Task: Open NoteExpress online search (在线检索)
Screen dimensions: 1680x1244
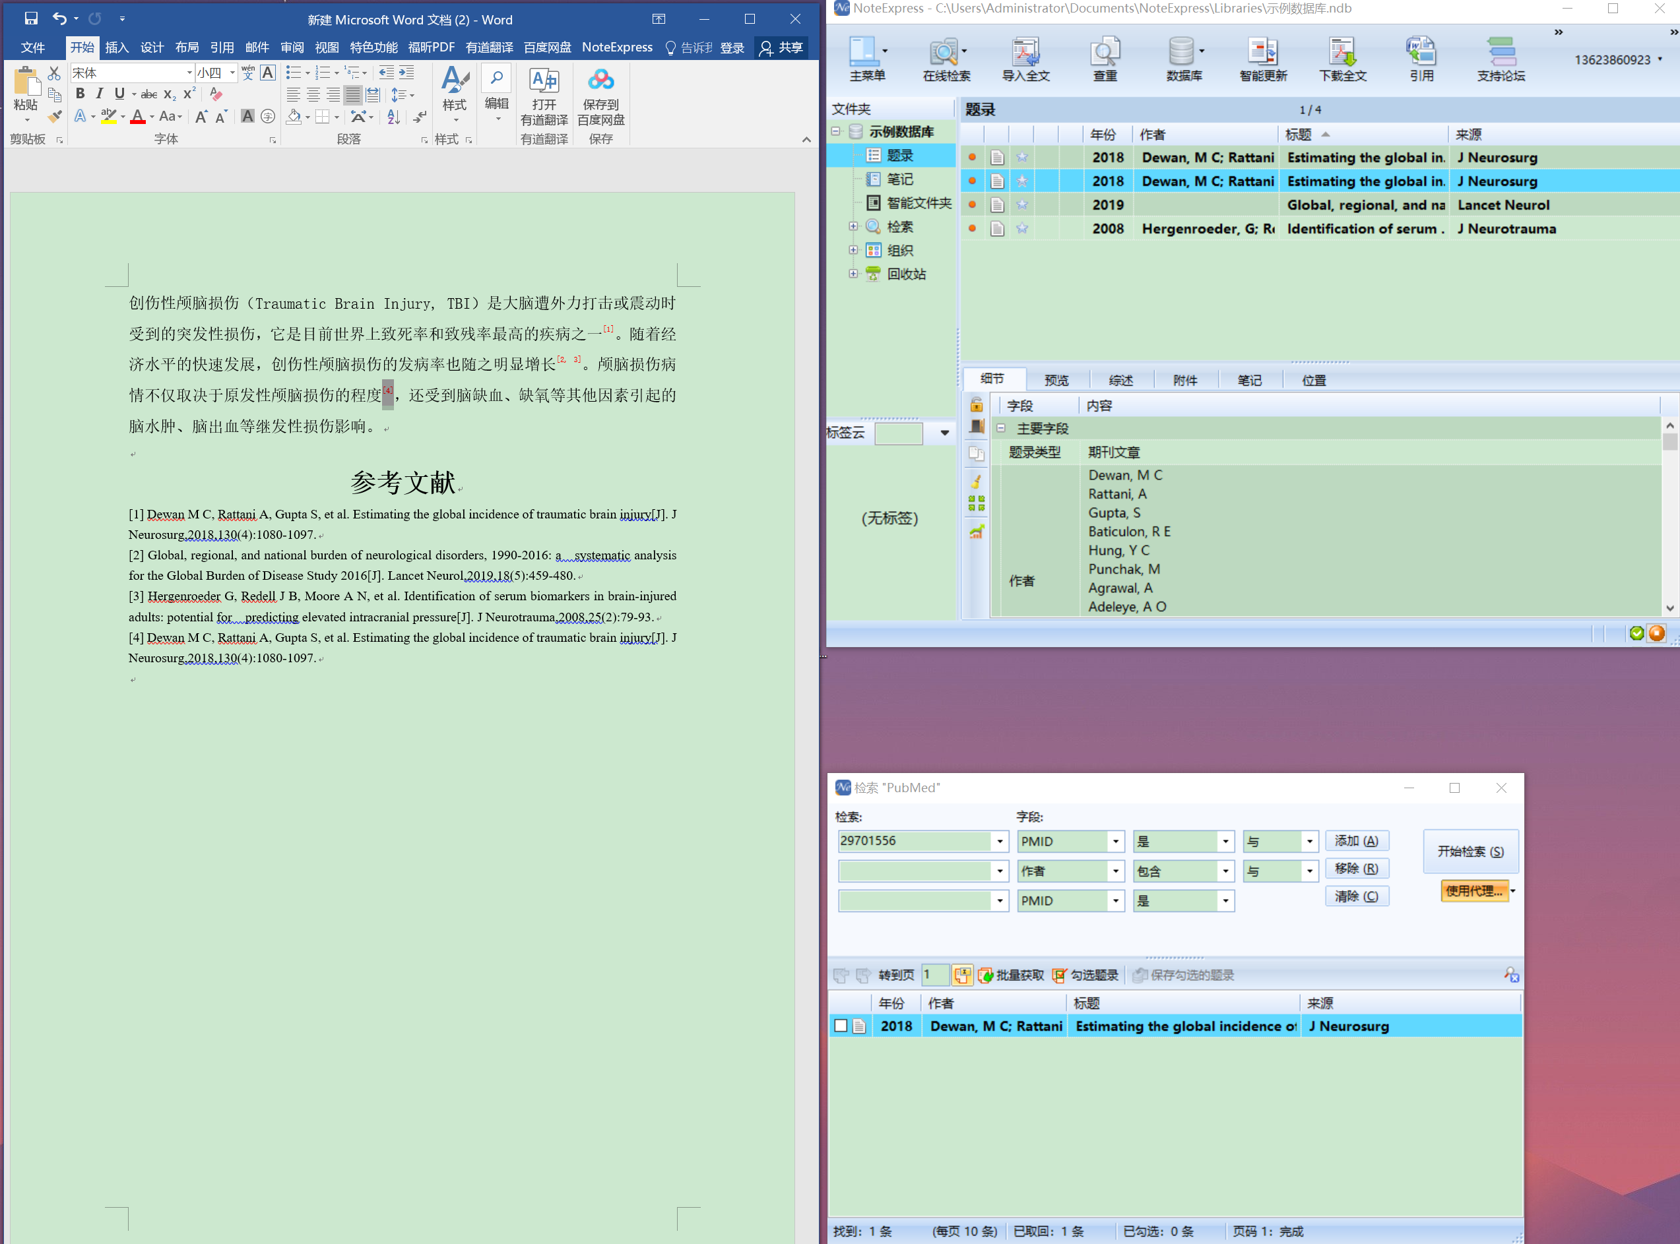Action: click(946, 59)
